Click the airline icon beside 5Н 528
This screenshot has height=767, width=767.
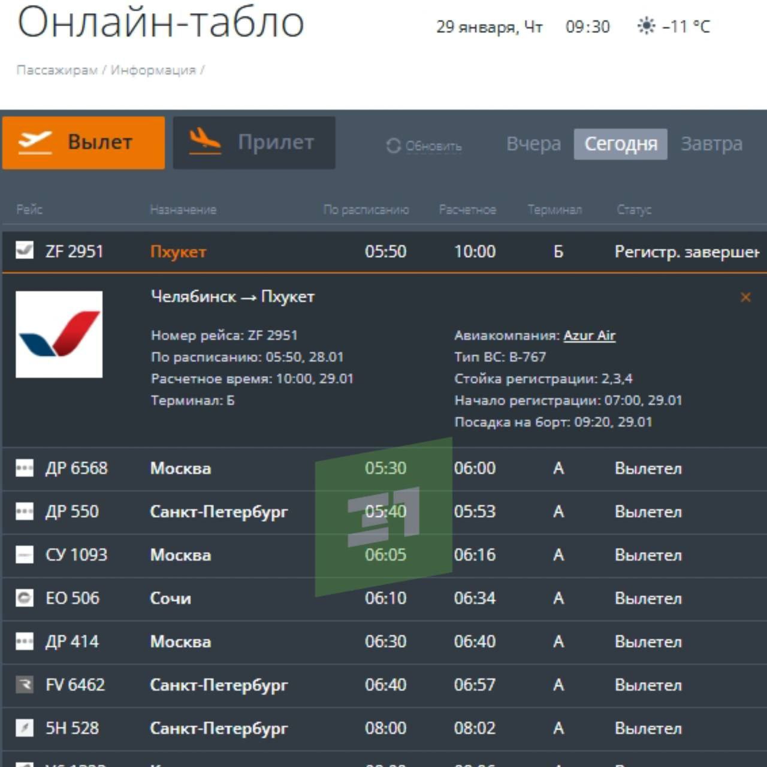coord(25,727)
